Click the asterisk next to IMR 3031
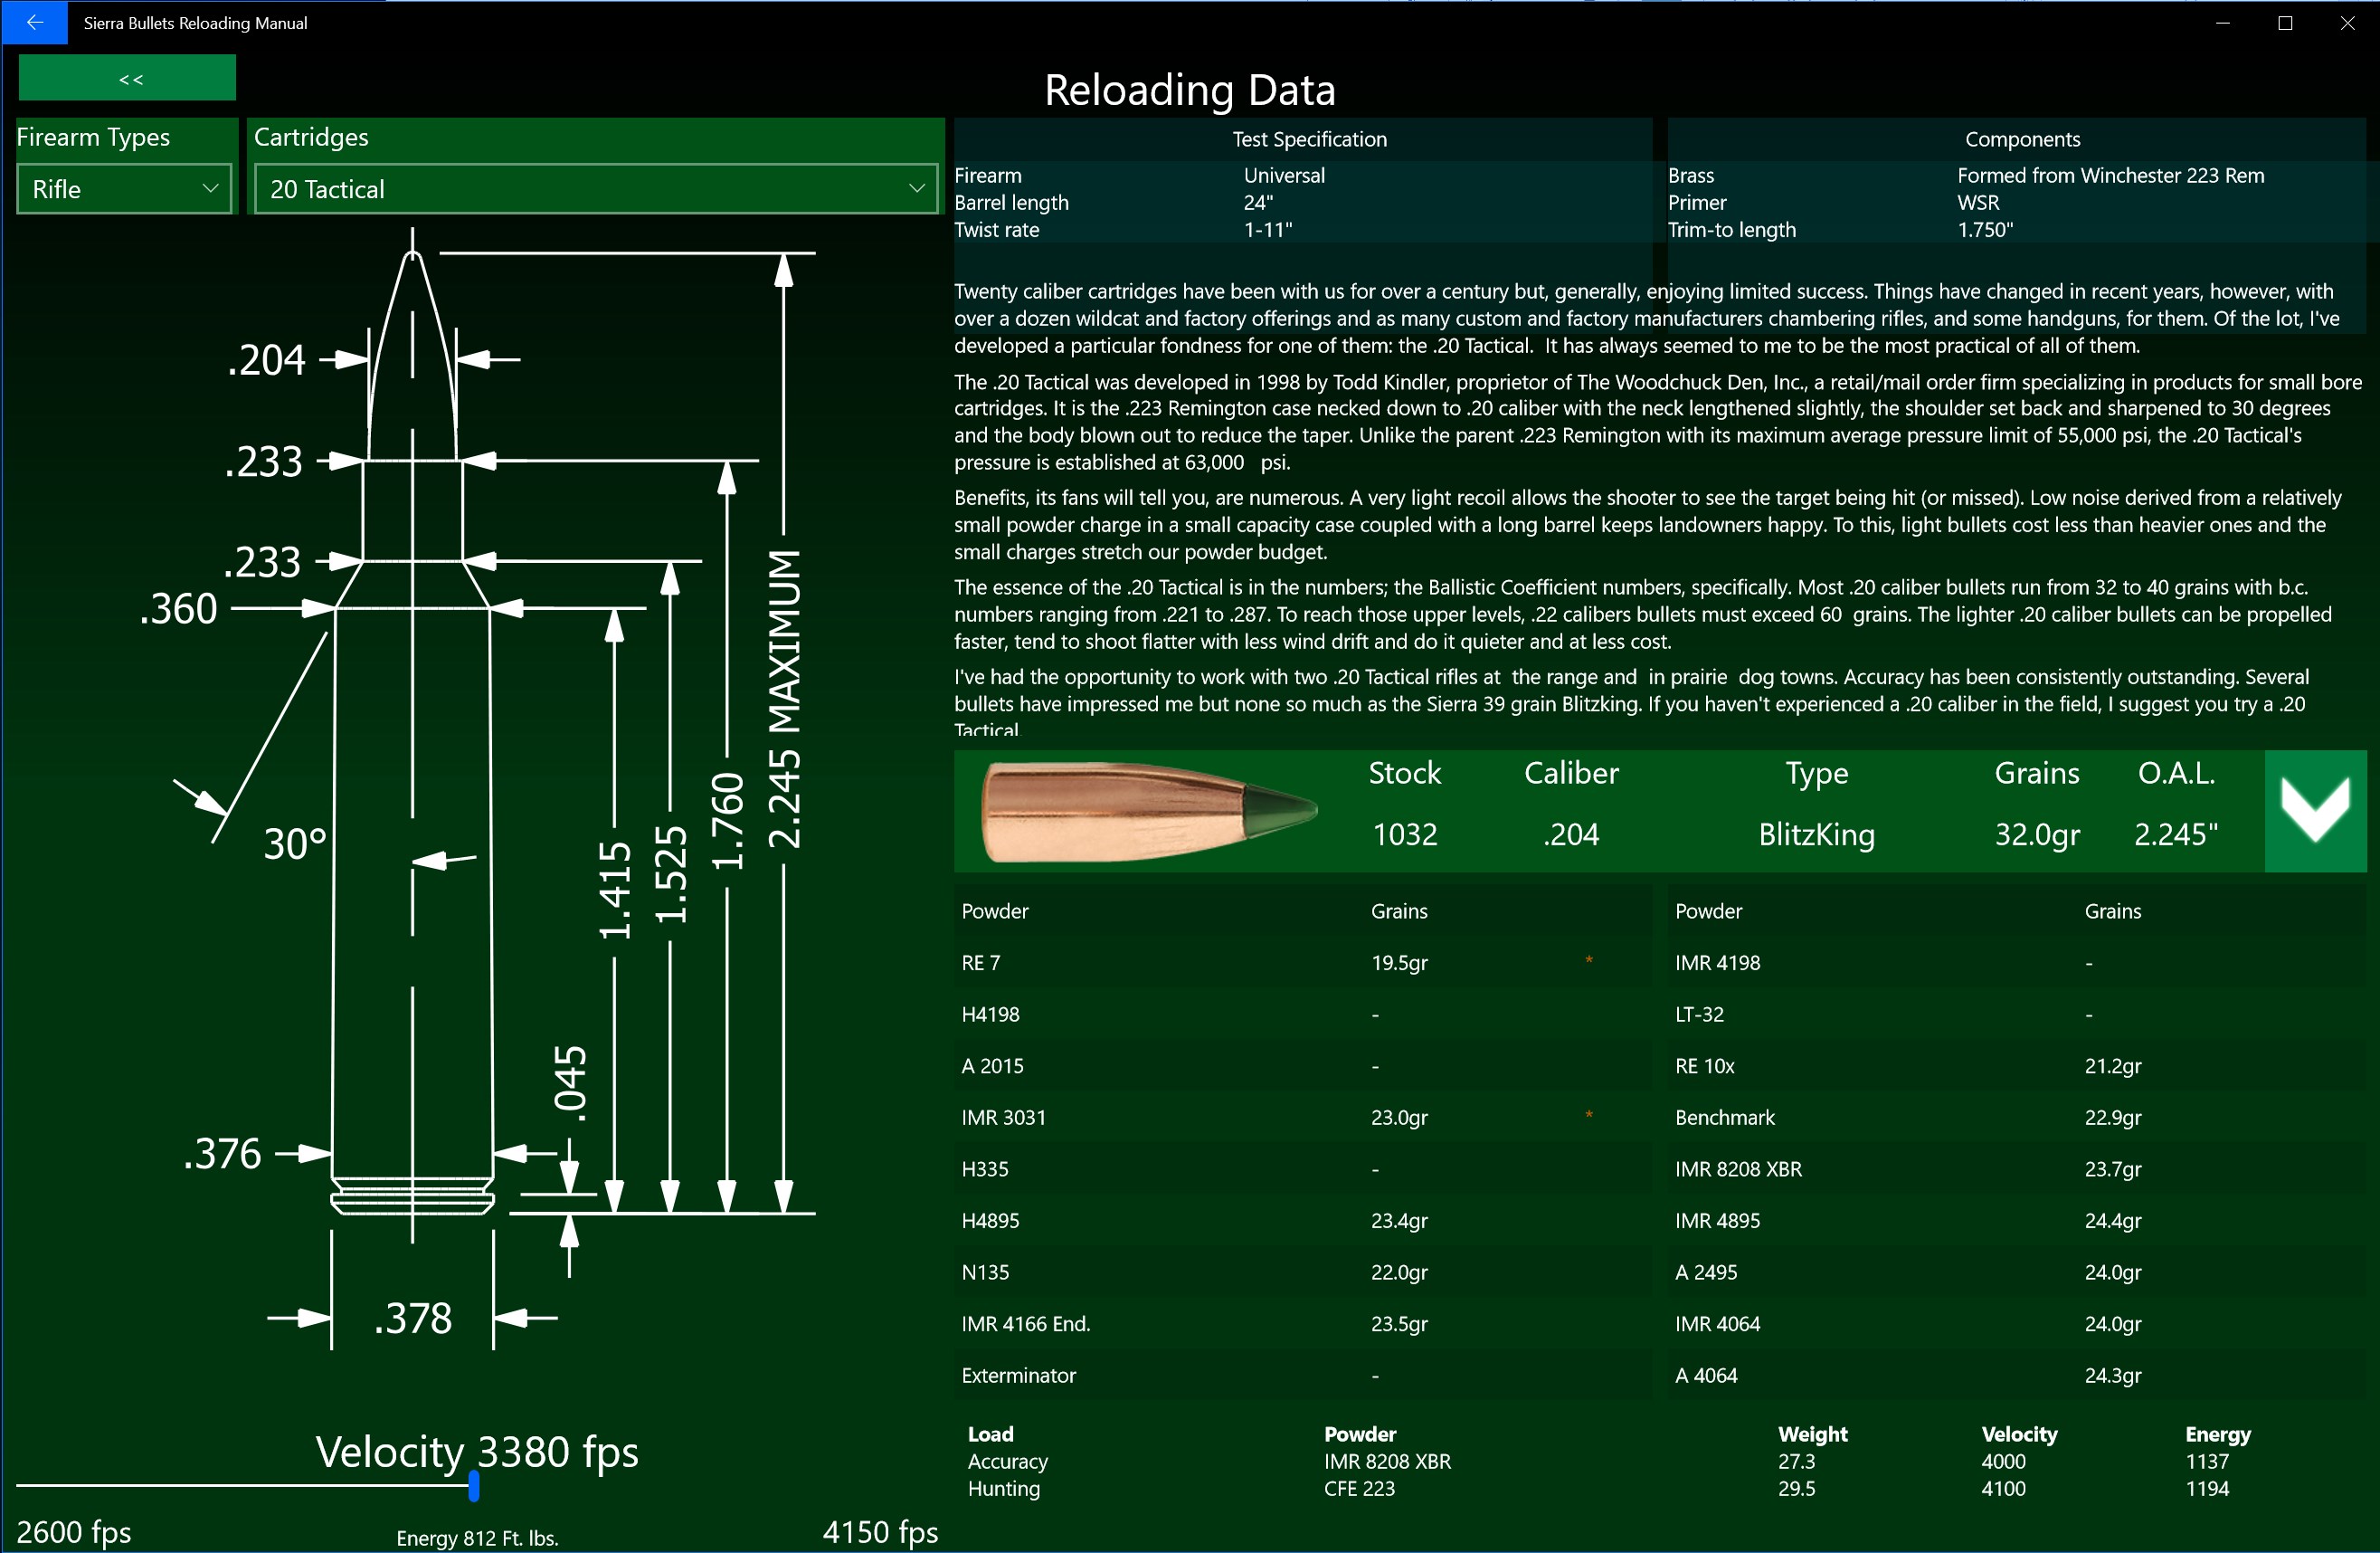This screenshot has height=1553, width=2380. 1588,1115
